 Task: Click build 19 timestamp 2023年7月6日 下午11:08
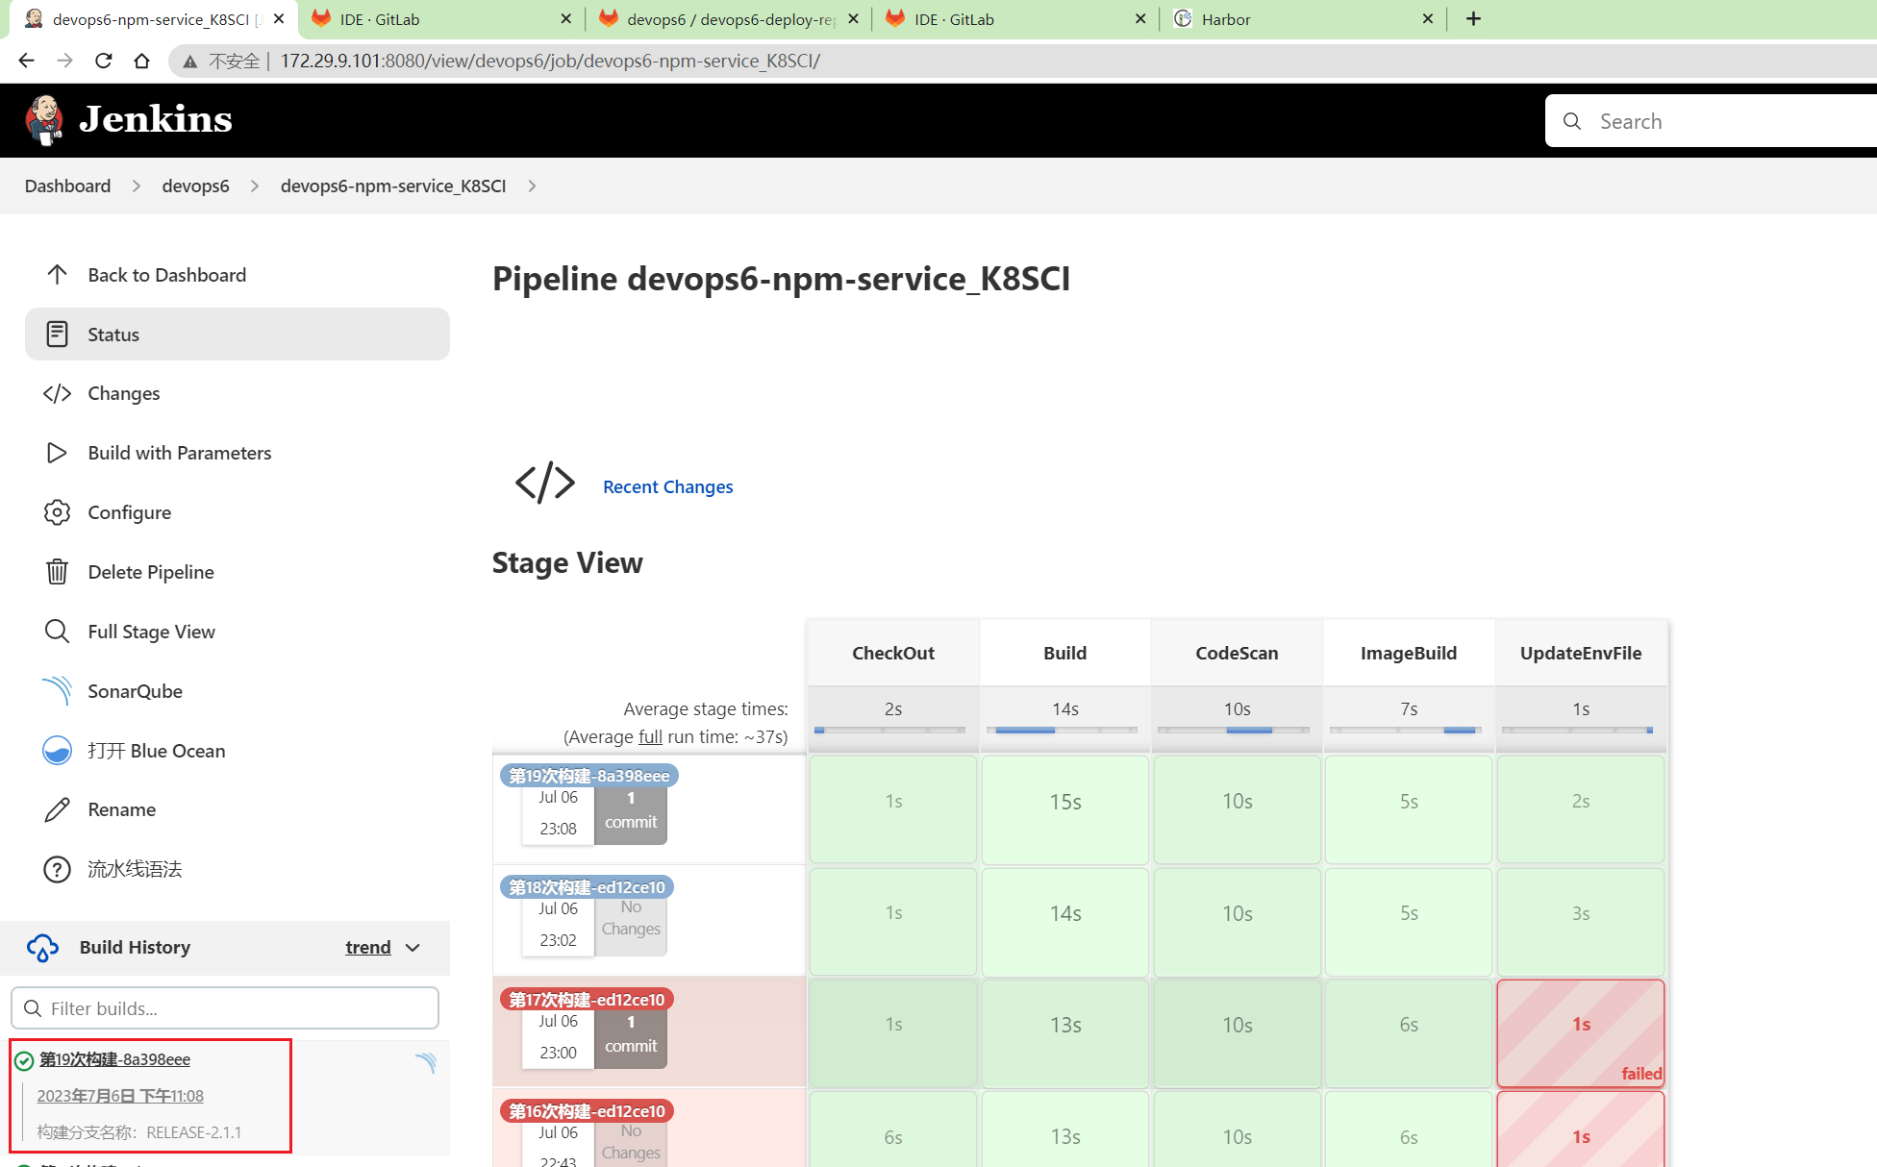(x=120, y=1096)
